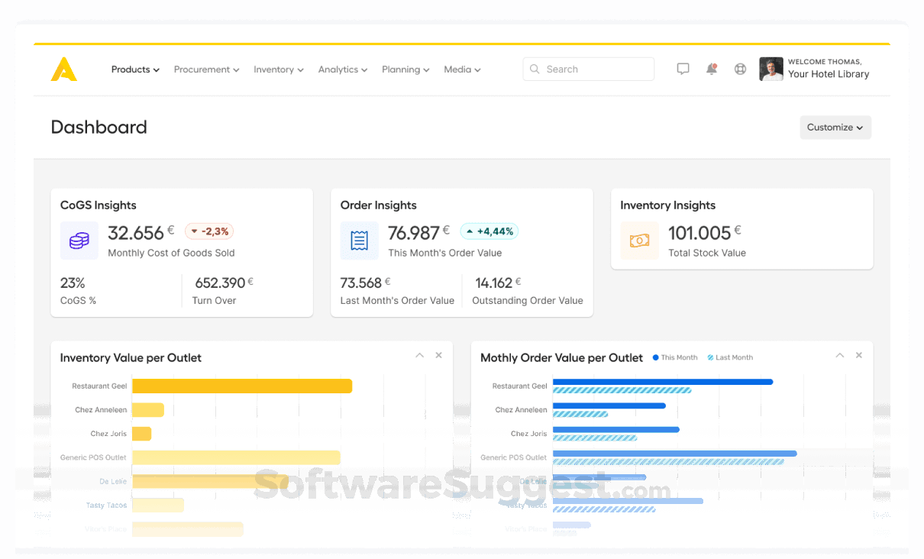The height and width of the screenshot is (559, 924).
Task: Open the help/support lifebuoy icon
Action: point(740,69)
